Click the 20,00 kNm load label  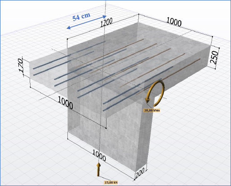tap(151, 111)
